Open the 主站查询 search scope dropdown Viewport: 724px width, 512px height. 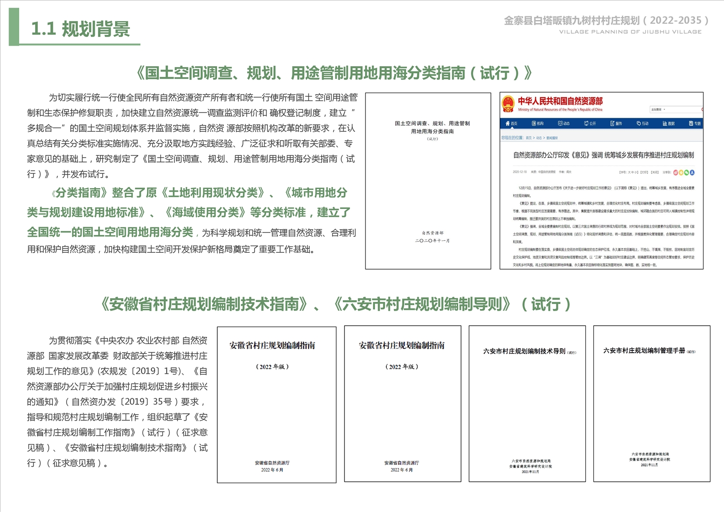(659, 110)
